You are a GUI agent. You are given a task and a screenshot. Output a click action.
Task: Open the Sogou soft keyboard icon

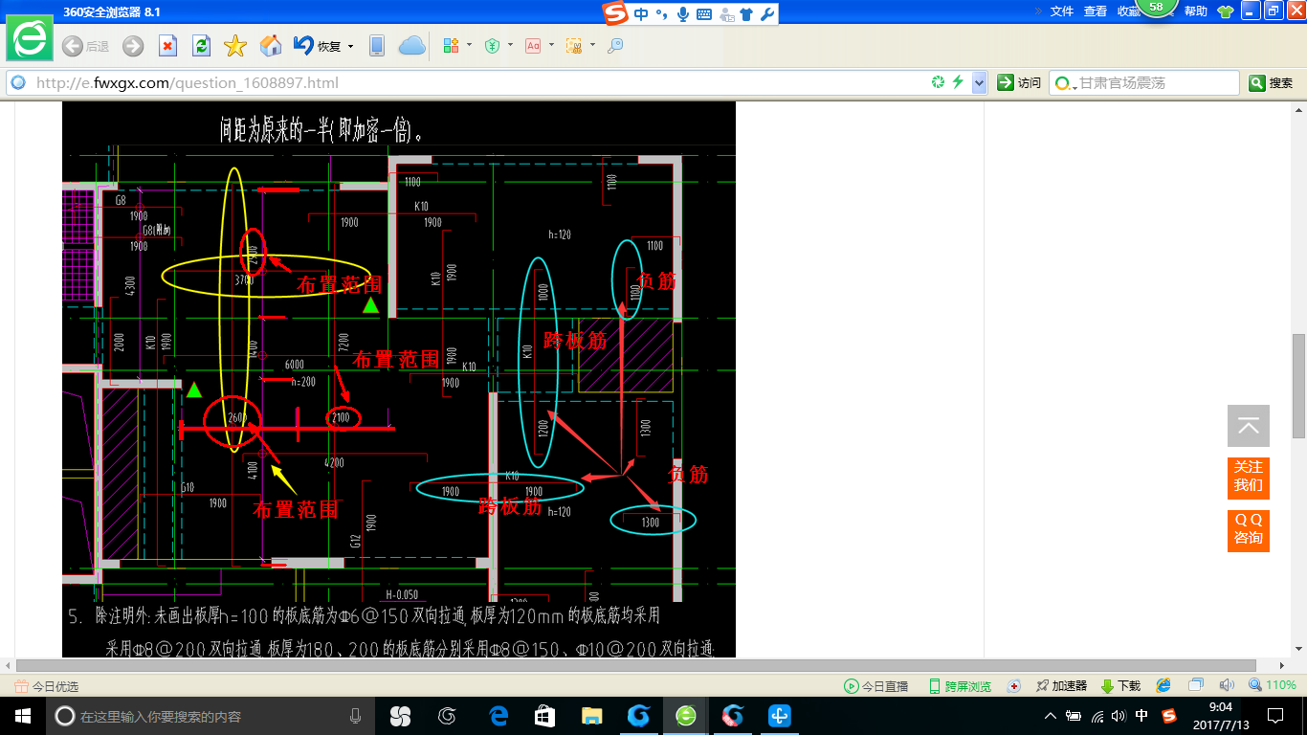704,14
